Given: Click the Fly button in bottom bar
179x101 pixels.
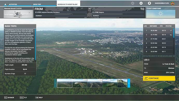Looking at the screenshot, I should pos(23,98).
